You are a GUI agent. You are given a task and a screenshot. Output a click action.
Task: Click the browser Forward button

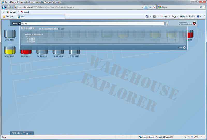pyautogui.click(x=9, y=7)
